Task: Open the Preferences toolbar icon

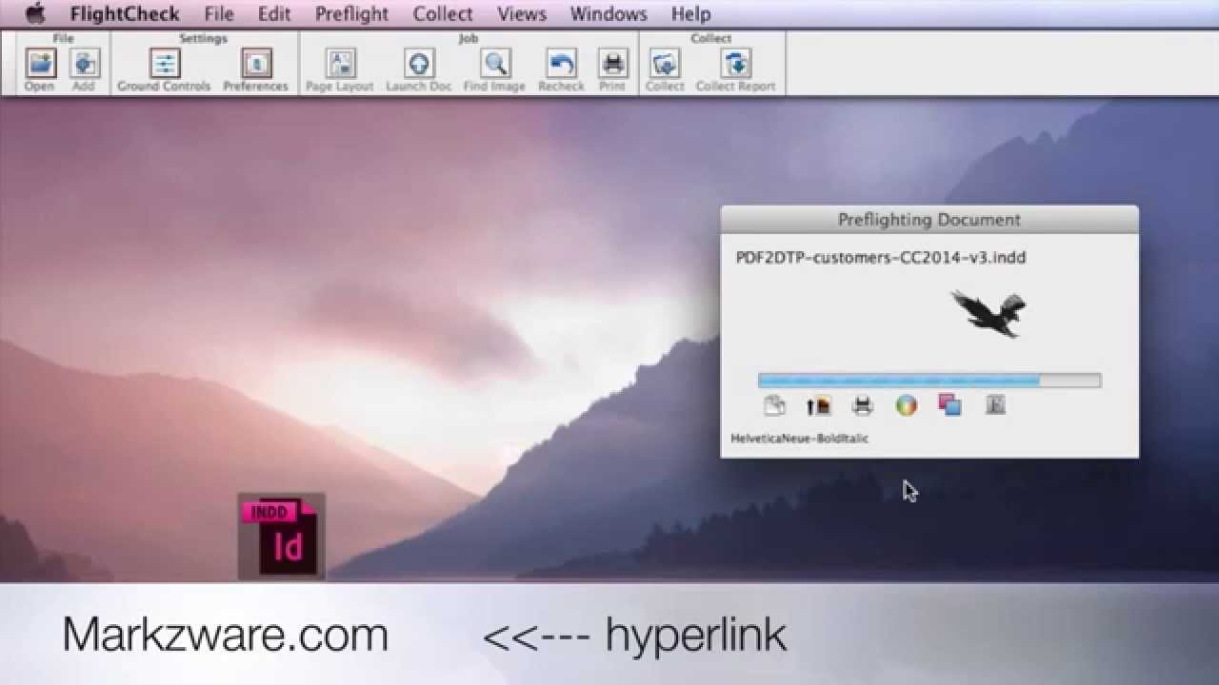Action: tap(255, 64)
